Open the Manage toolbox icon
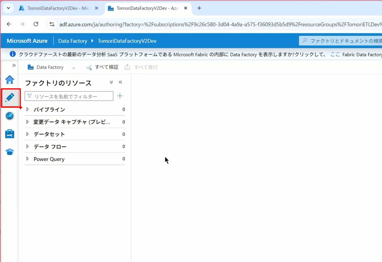 (10, 134)
